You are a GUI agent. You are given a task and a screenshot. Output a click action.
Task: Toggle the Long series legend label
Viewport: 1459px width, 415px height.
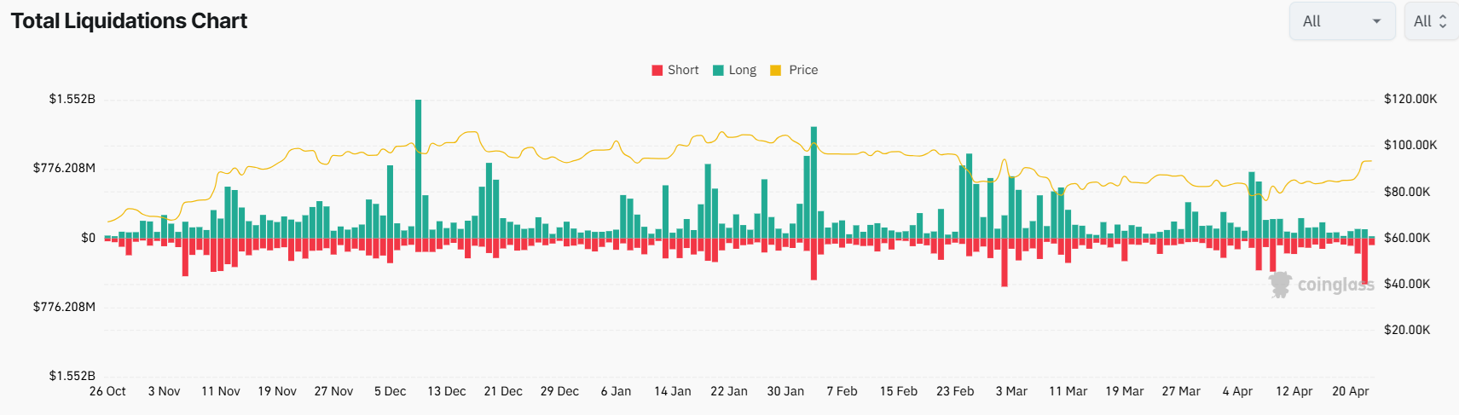coord(742,71)
